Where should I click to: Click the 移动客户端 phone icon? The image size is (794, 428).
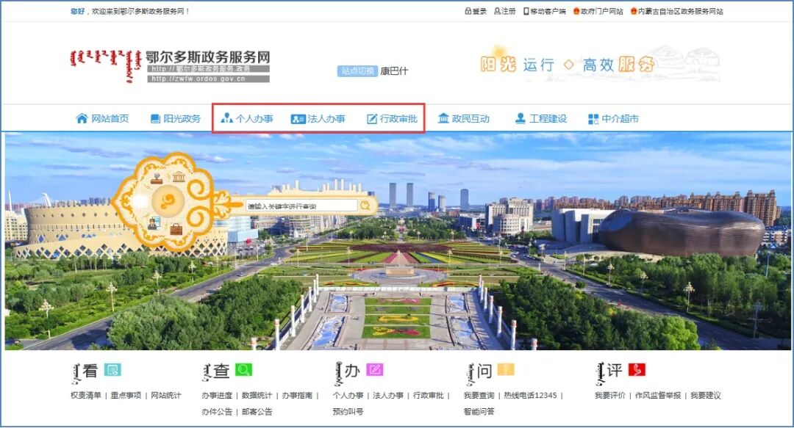526,10
